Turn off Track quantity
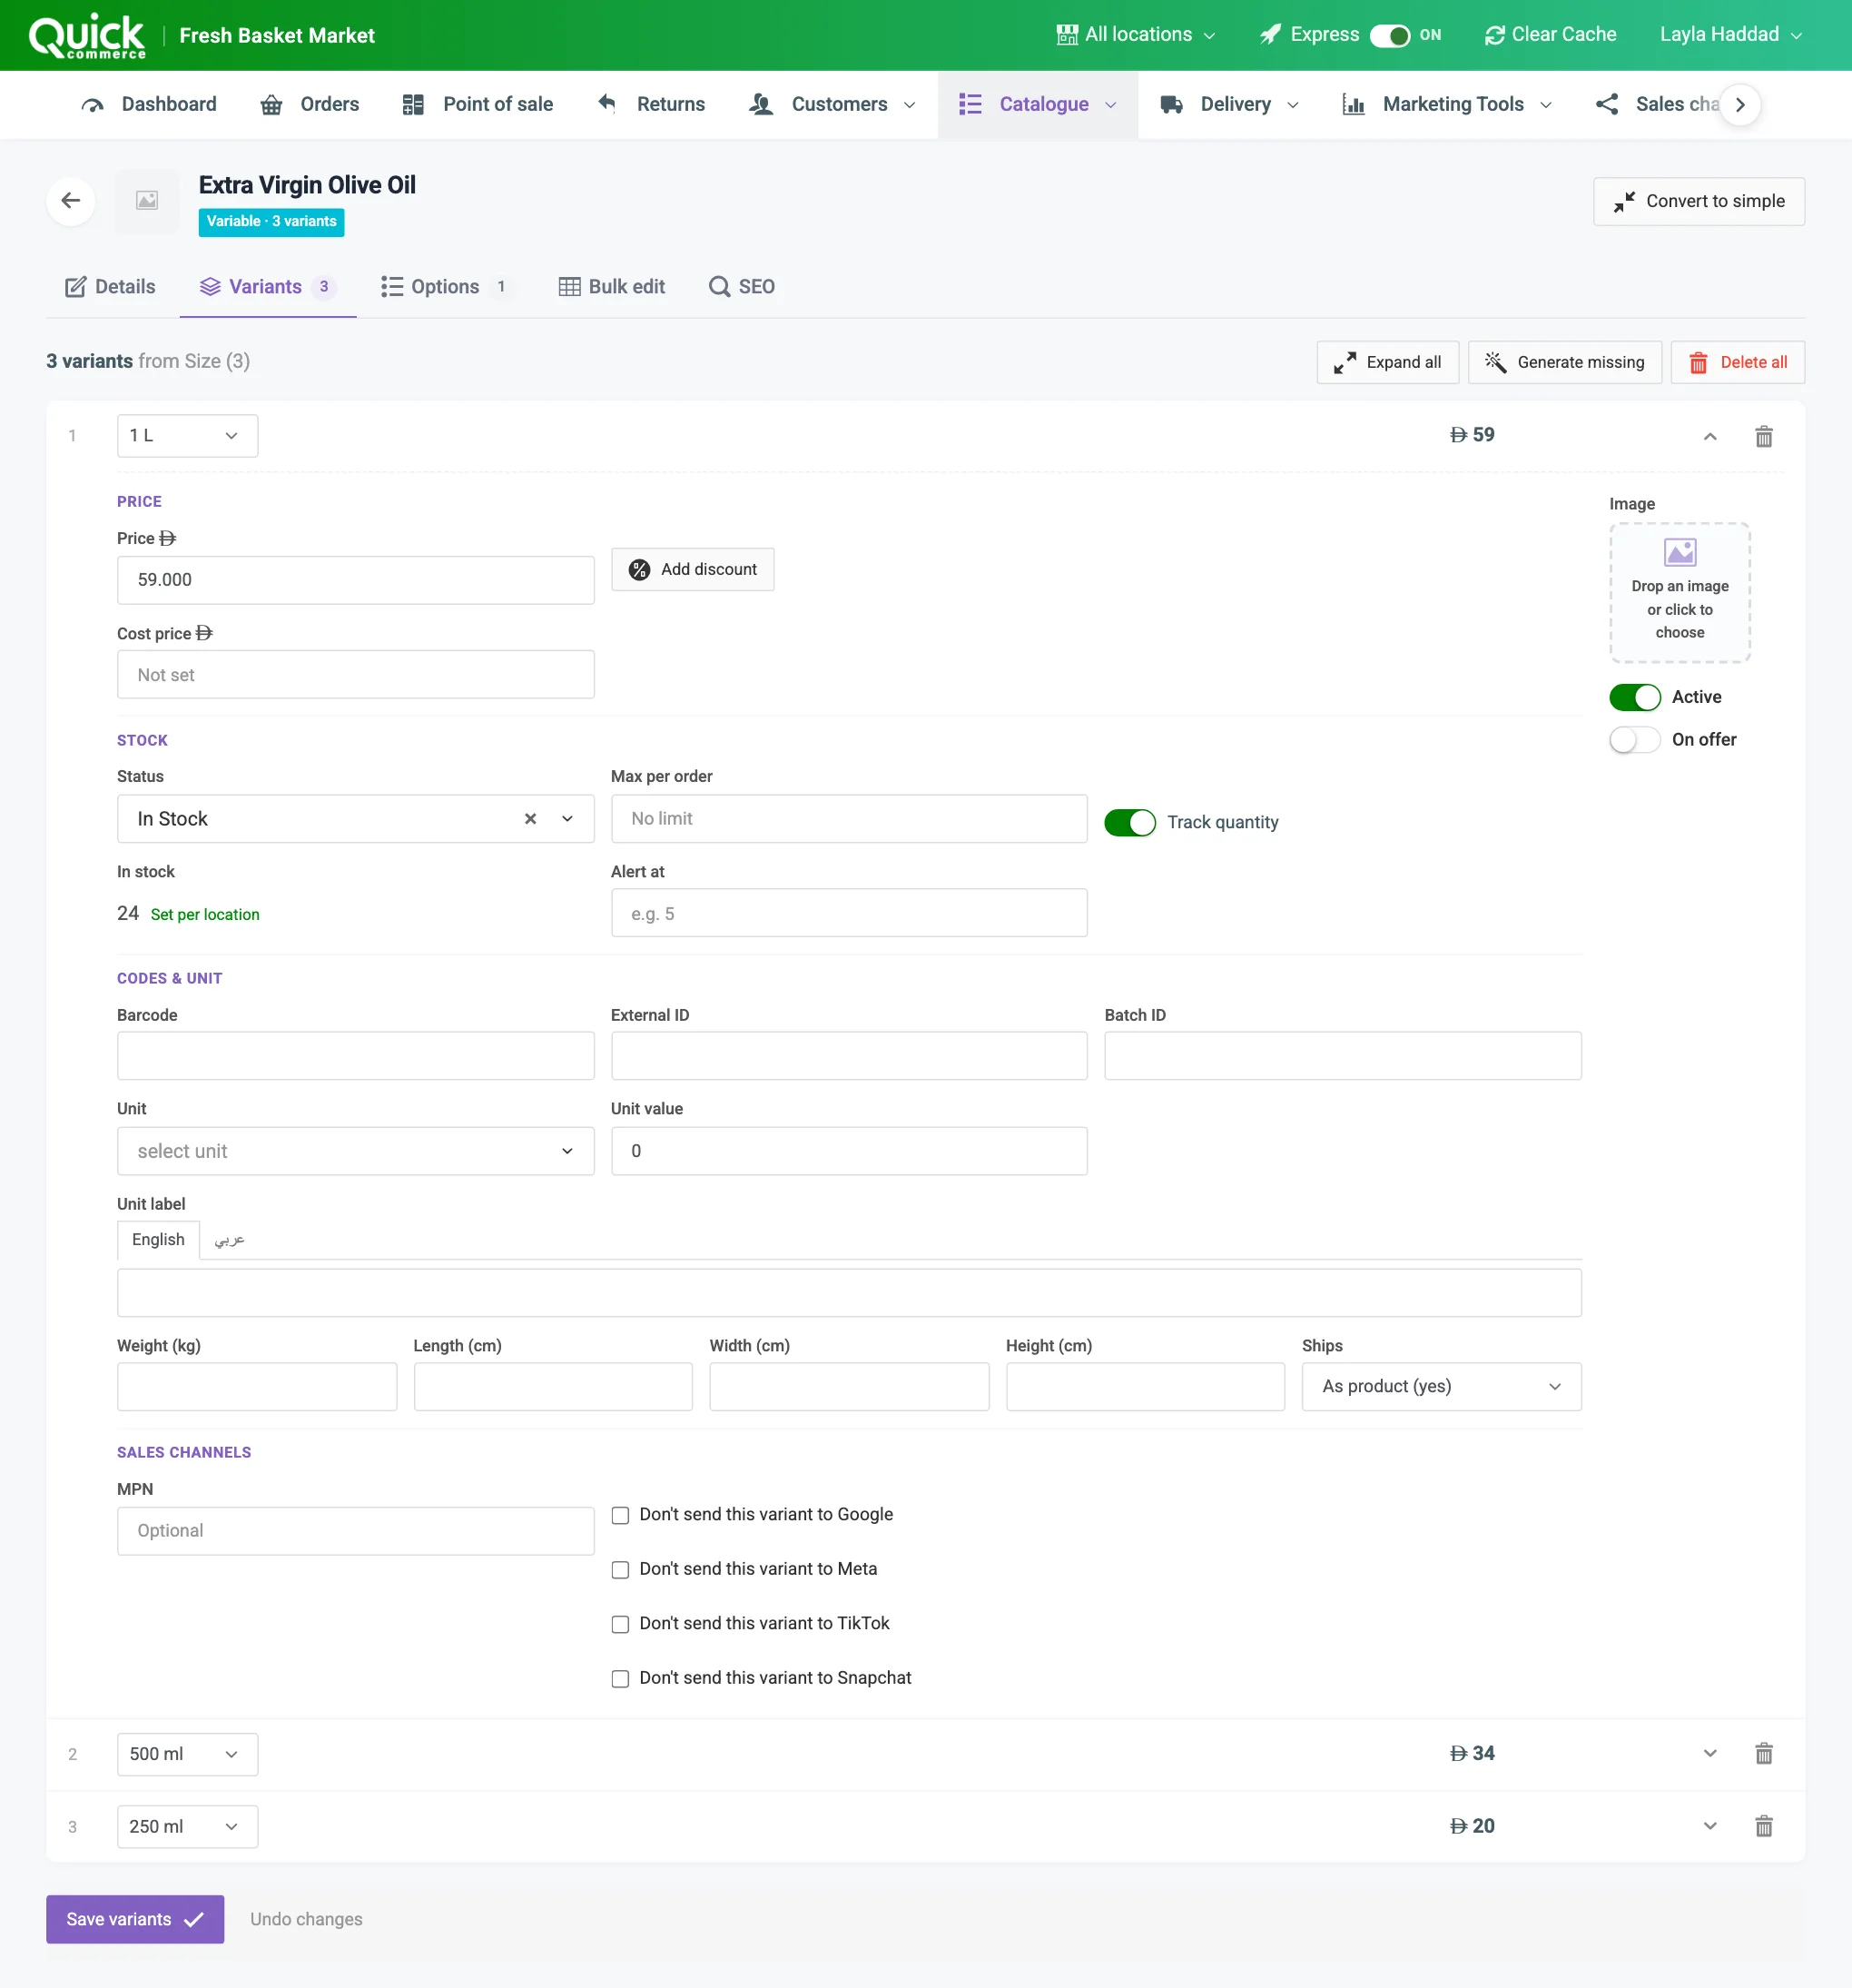 pyautogui.click(x=1129, y=822)
